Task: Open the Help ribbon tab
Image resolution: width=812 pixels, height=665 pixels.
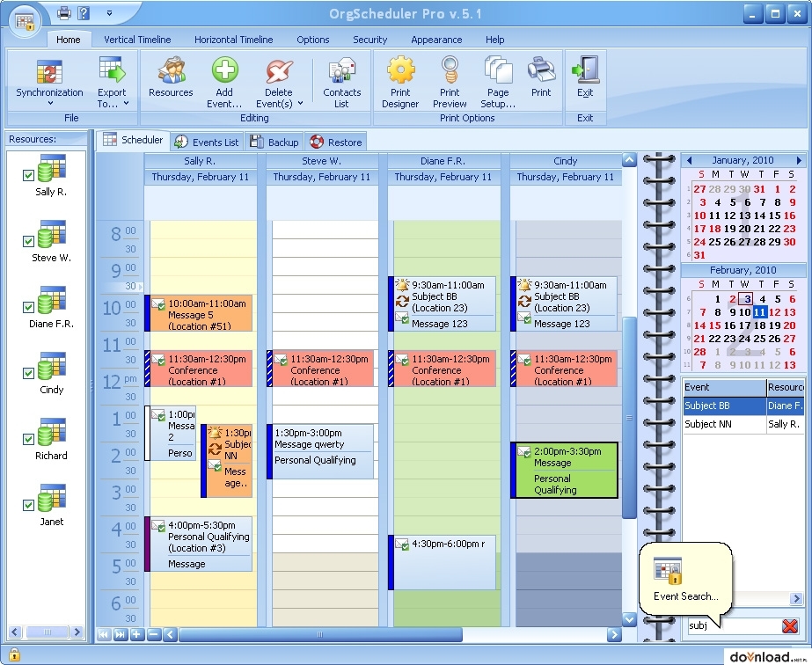Action: [x=494, y=40]
